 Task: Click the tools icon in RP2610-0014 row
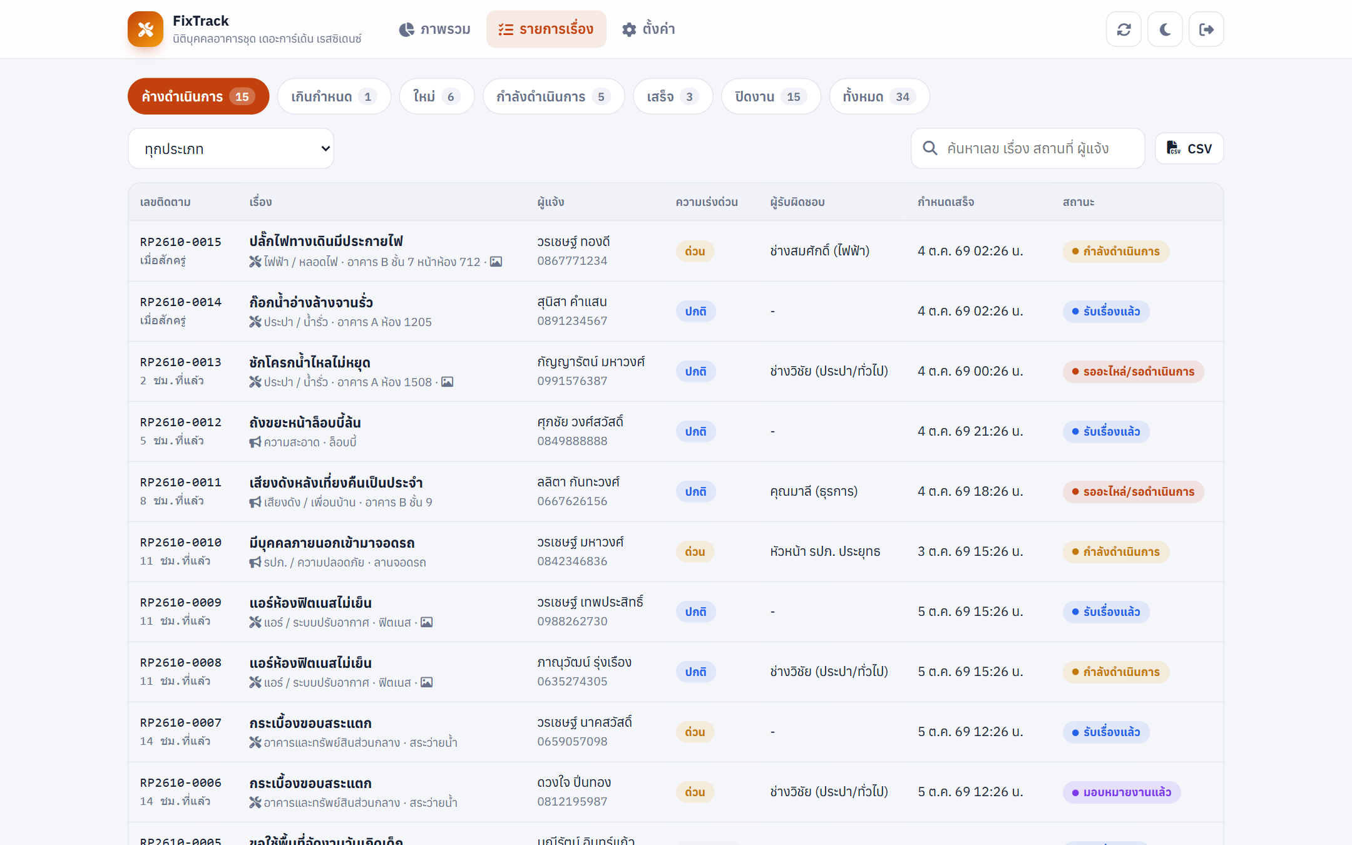point(255,322)
